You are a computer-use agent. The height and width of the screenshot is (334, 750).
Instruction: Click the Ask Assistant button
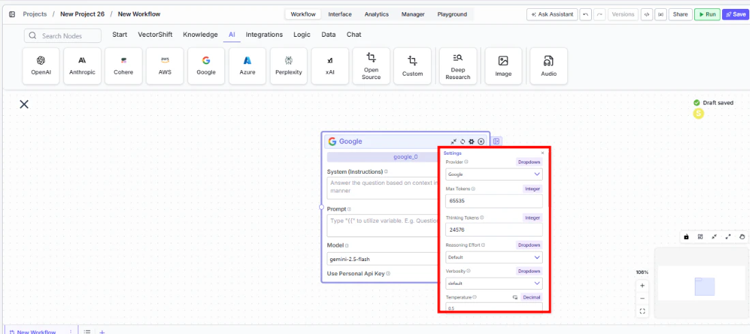pos(552,14)
